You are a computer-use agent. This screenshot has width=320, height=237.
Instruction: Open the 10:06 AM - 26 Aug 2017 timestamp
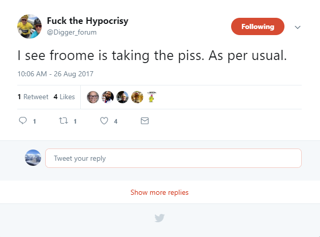[x=55, y=74]
